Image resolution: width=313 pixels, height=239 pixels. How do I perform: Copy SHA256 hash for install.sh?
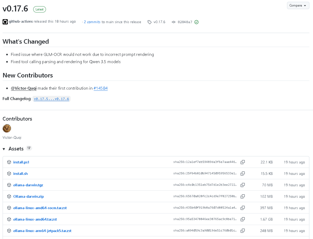point(243,173)
